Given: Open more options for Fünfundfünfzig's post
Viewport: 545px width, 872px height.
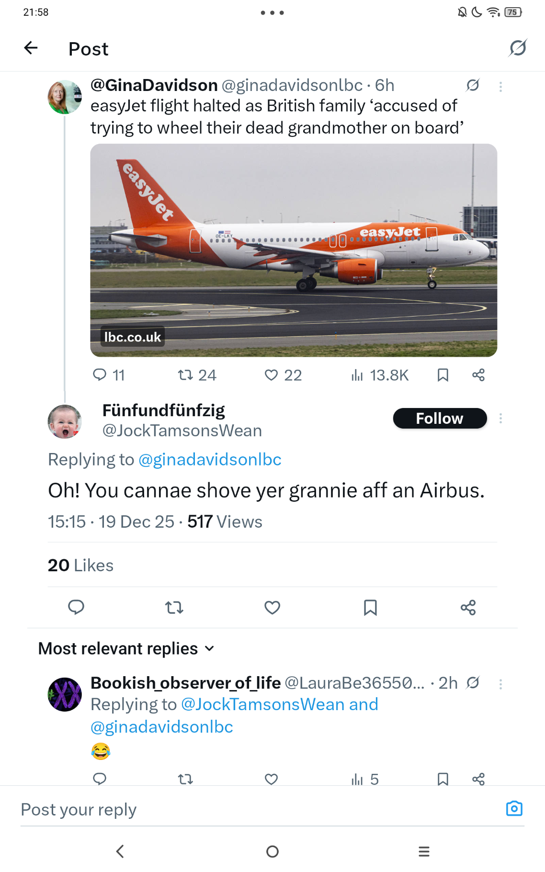Looking at the screenshot, I should [x=500, y=419].
